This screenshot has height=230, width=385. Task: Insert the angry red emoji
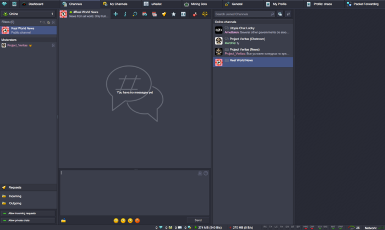[137, 220]
